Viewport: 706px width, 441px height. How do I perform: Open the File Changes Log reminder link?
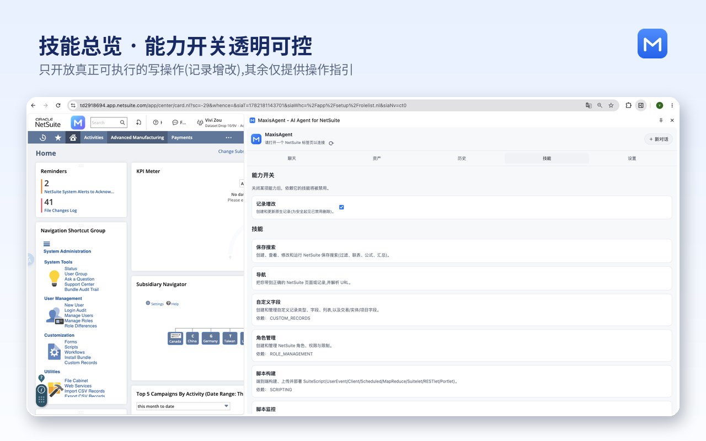[x=61, y=211]
